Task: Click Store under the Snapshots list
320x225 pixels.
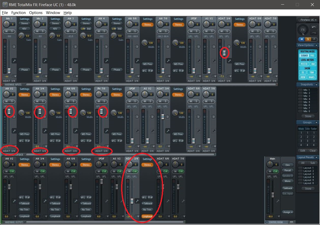Action: point(308,116)
